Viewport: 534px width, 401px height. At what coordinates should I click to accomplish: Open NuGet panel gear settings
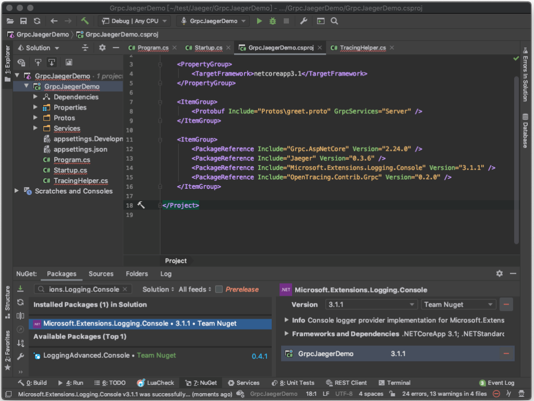click(x=499, y=273)
